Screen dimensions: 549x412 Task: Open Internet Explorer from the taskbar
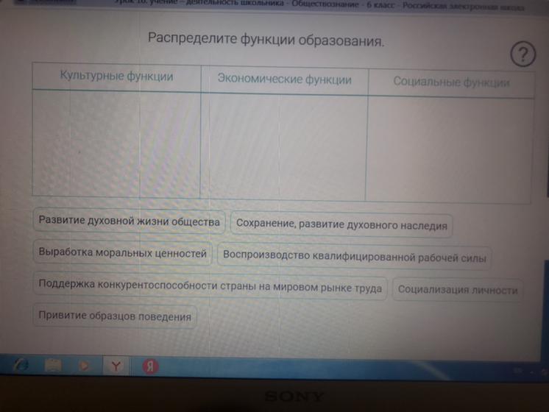pyautogui.click(x=21, y=366)
